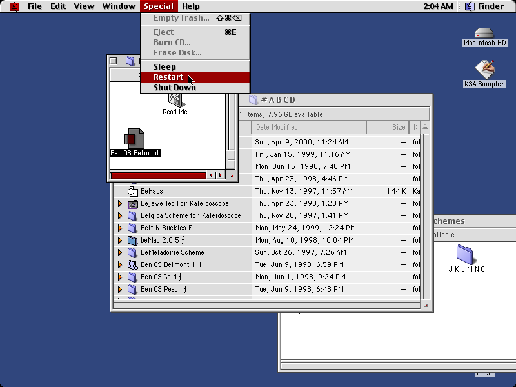Select the Bejewelled For Kaleidoscope folder icon

[133, 204]
